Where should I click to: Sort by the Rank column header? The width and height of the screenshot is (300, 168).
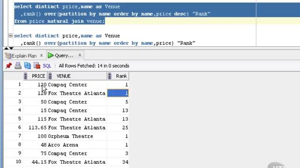click(118, 76)
